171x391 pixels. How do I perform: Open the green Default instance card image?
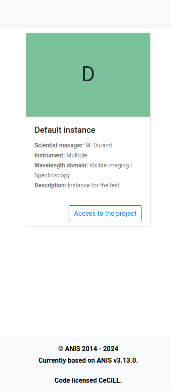point(88,75)
